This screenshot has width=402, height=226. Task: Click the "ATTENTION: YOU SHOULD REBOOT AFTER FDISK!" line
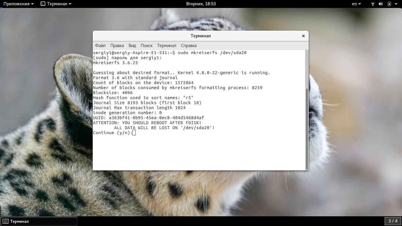coord(147,123)
